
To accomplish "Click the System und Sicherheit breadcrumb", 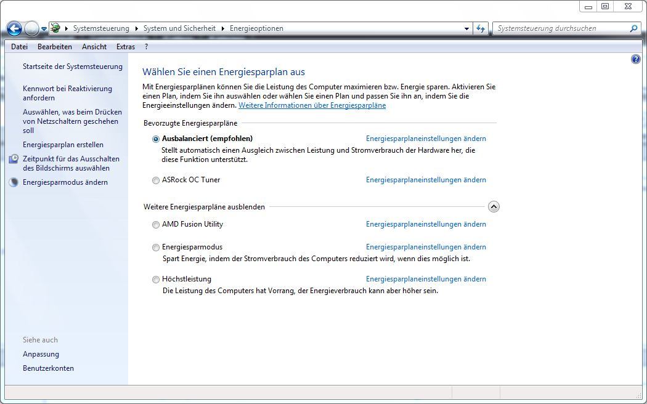I will pyautogui.click(x=179, y=28).
